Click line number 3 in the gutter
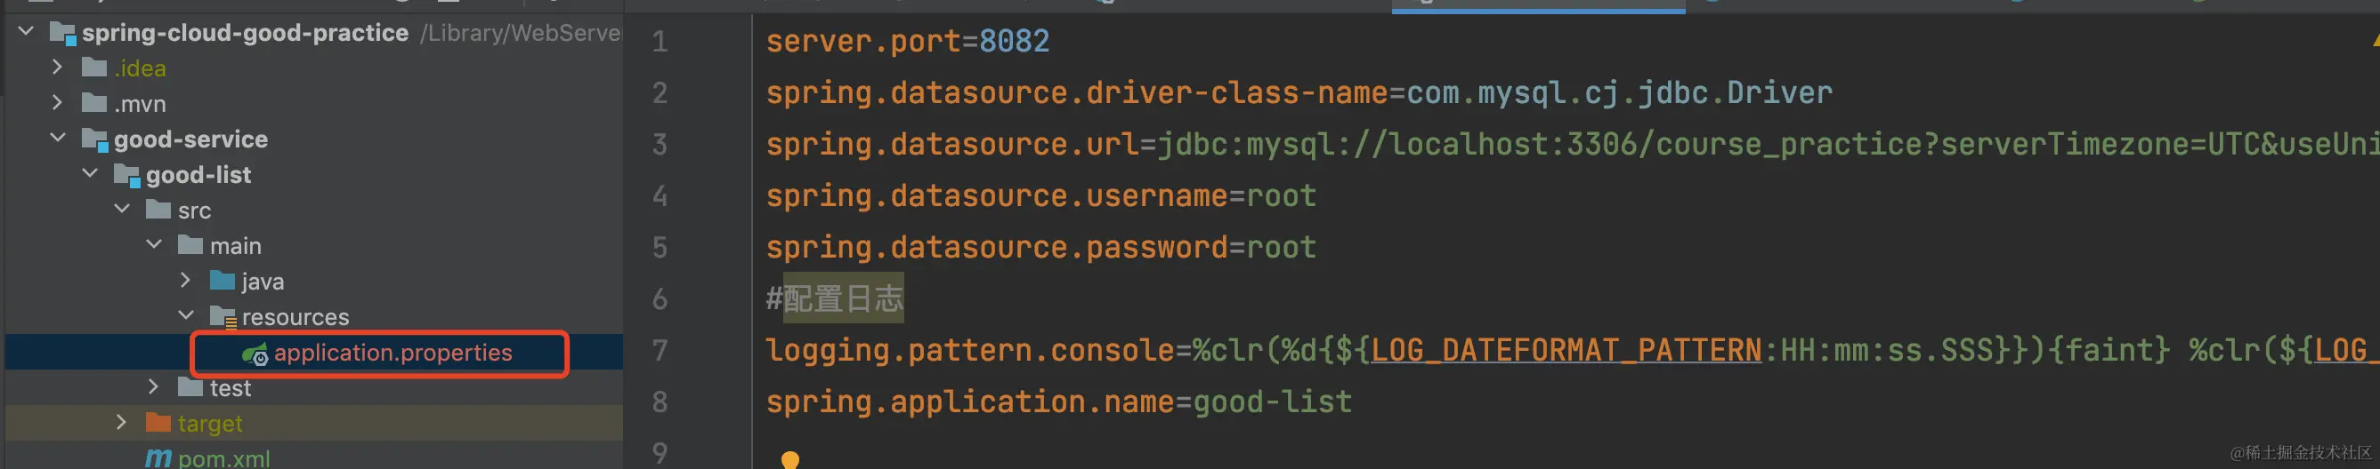The image size is (2380, 469). tap(660, 144)
